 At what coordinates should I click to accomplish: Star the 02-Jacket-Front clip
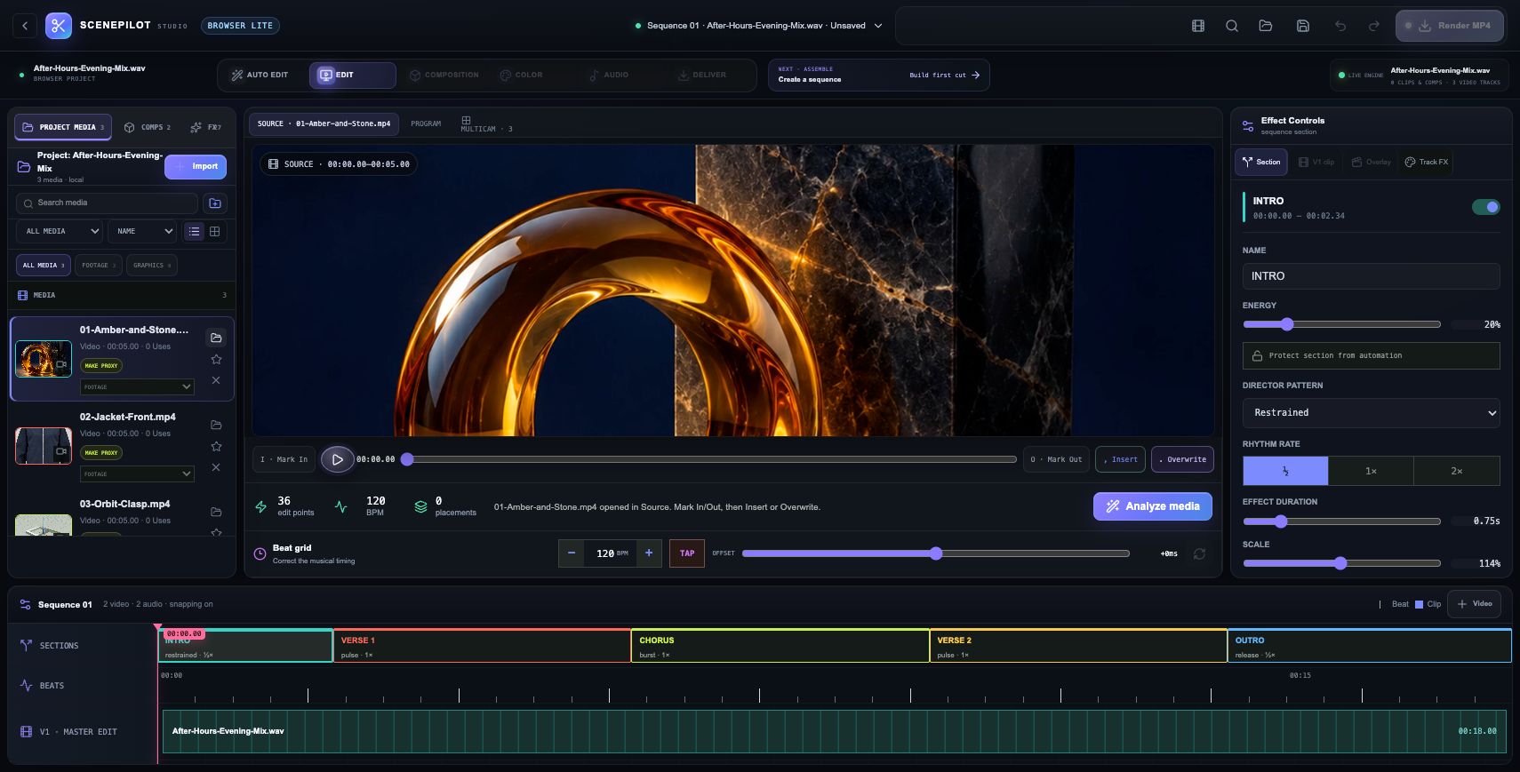216,446
